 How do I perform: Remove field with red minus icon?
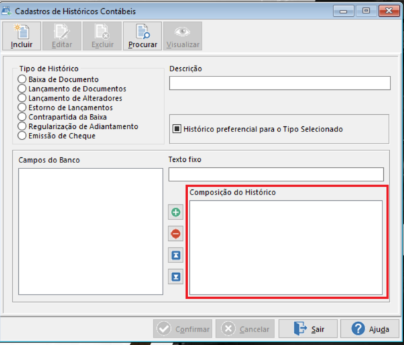[176, 234]
